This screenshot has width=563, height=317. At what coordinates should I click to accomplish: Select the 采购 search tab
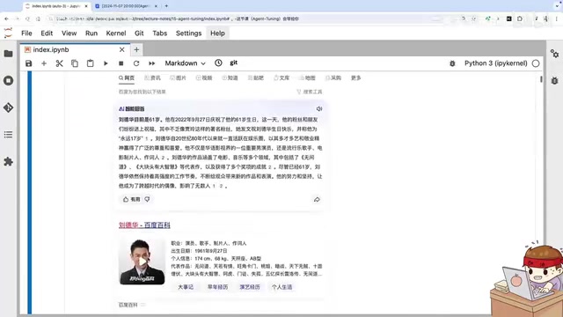(x=333, y=77)
